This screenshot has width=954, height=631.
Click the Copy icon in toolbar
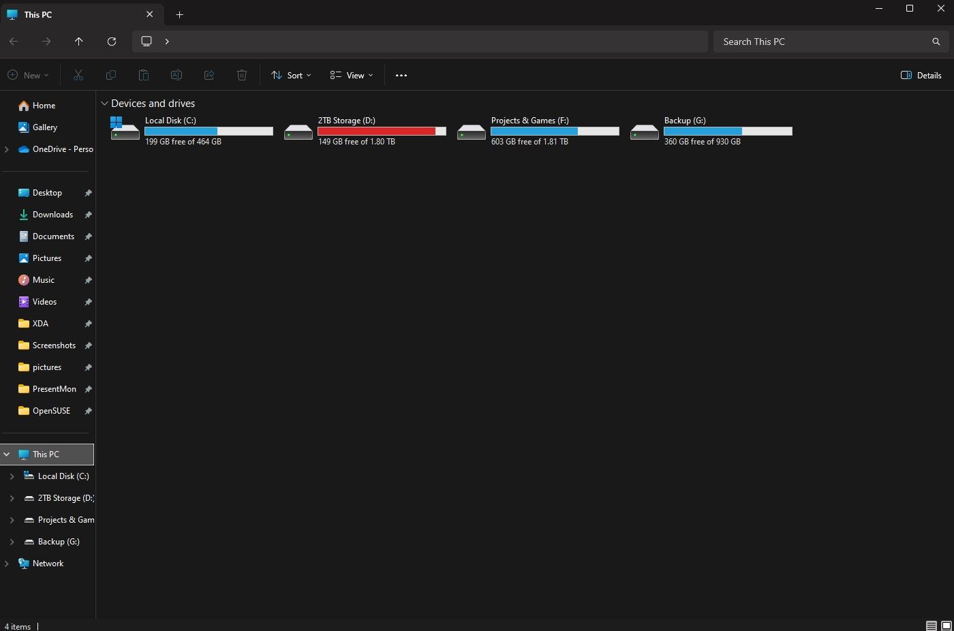tap(111, 75)
